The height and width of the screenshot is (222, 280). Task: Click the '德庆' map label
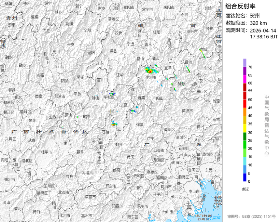tap(130, 157)
